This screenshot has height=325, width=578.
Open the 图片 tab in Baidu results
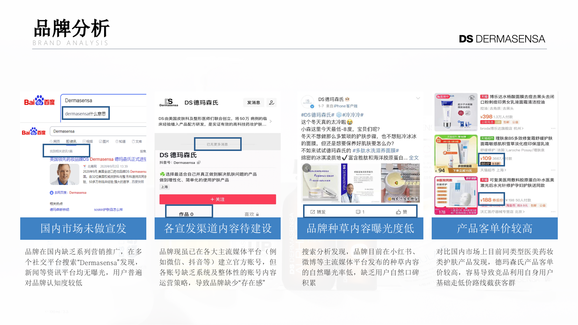click(x=104, y=142)
